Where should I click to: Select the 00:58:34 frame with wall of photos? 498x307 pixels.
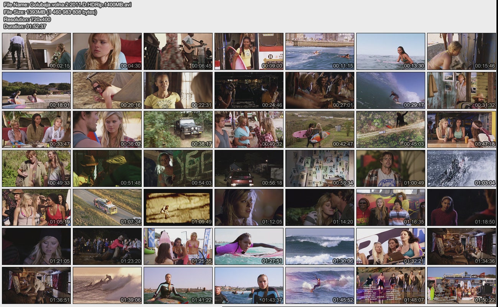coord(320,169)
